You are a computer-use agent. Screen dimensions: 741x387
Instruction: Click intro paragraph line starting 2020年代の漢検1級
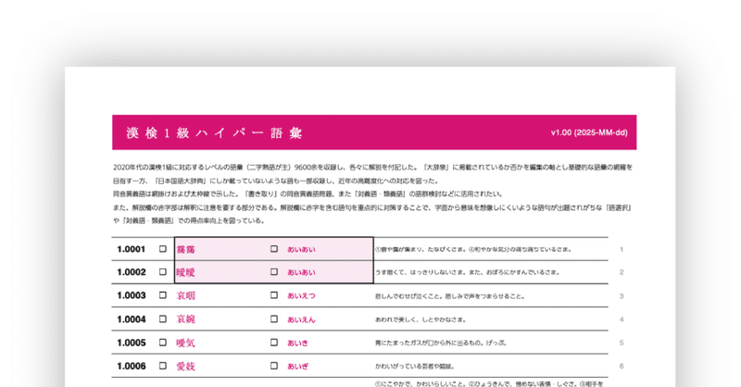(373, 168)
